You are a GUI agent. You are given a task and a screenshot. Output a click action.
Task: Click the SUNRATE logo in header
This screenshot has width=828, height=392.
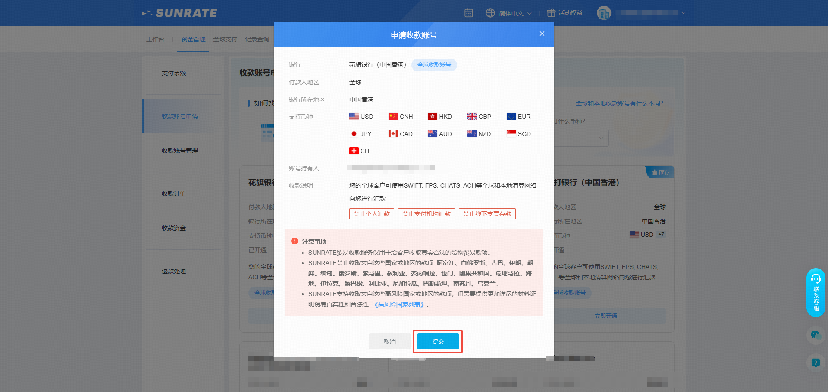click(x=180, y=13)
